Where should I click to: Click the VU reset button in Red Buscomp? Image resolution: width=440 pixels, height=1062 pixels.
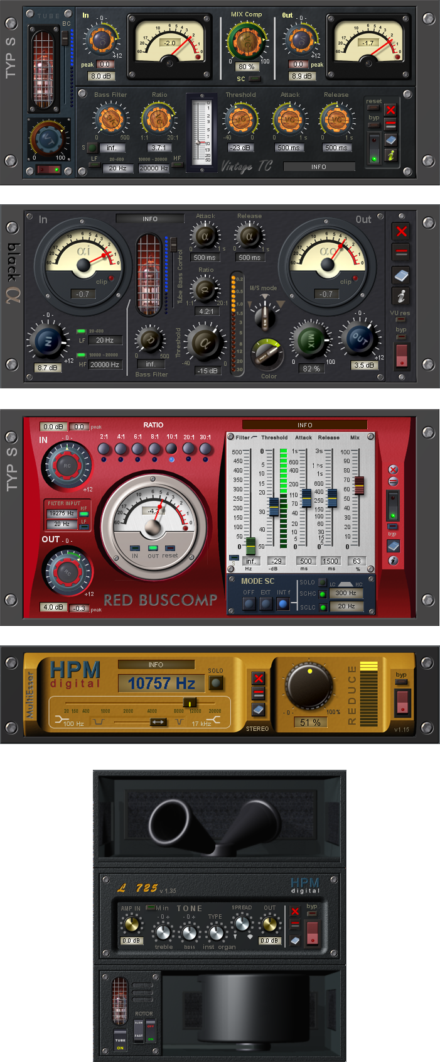click(x=169, y=548)
